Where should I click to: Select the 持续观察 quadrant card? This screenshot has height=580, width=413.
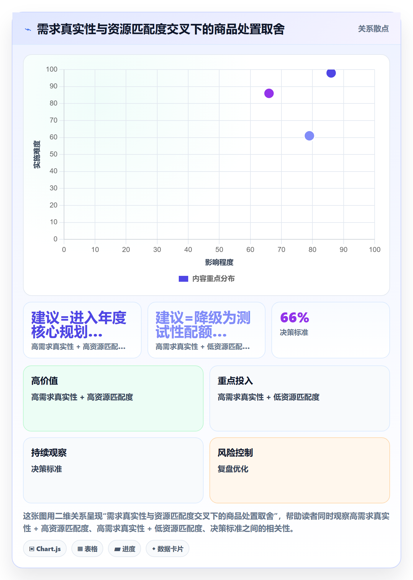tap(113, 470)
